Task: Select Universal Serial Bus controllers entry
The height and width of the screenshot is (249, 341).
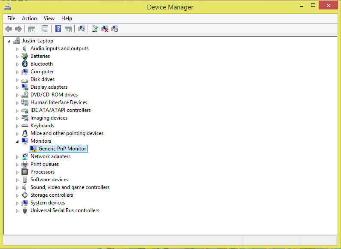Action: (x=64, y=210)
